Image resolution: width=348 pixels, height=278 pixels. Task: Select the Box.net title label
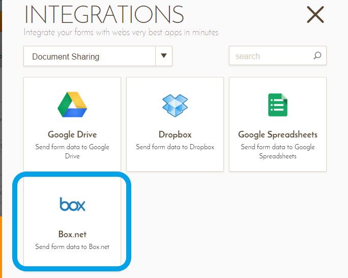[x=72, y=234]
